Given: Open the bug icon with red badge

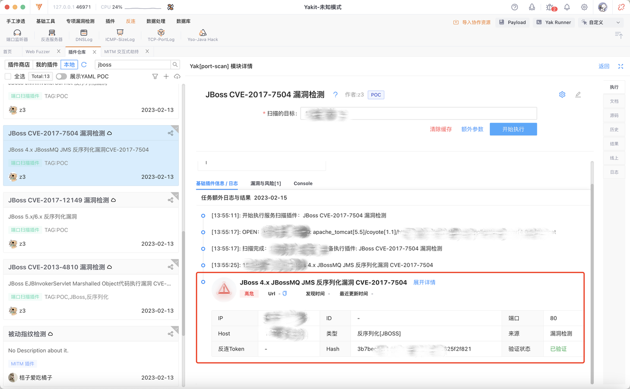Looking at the screenshot, I should (550, 7).
